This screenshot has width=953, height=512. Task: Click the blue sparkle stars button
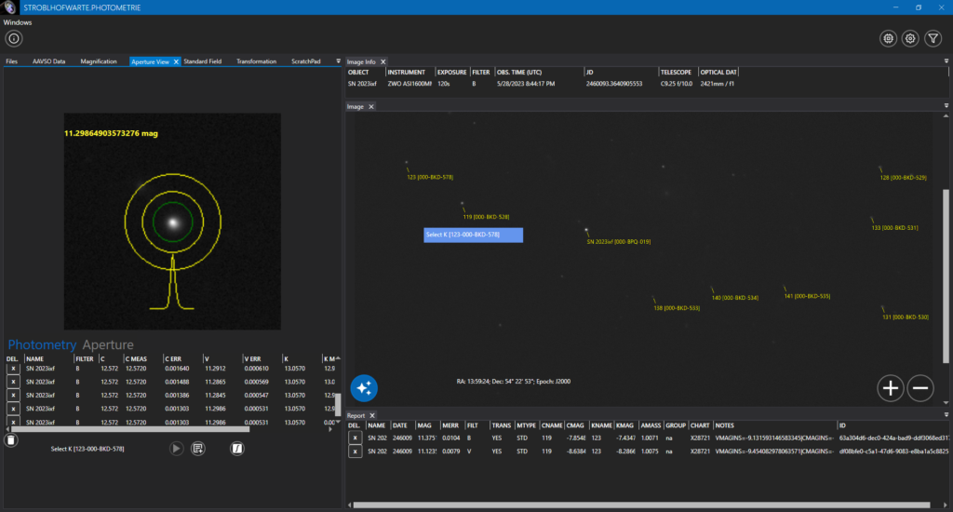pos(364,388)
